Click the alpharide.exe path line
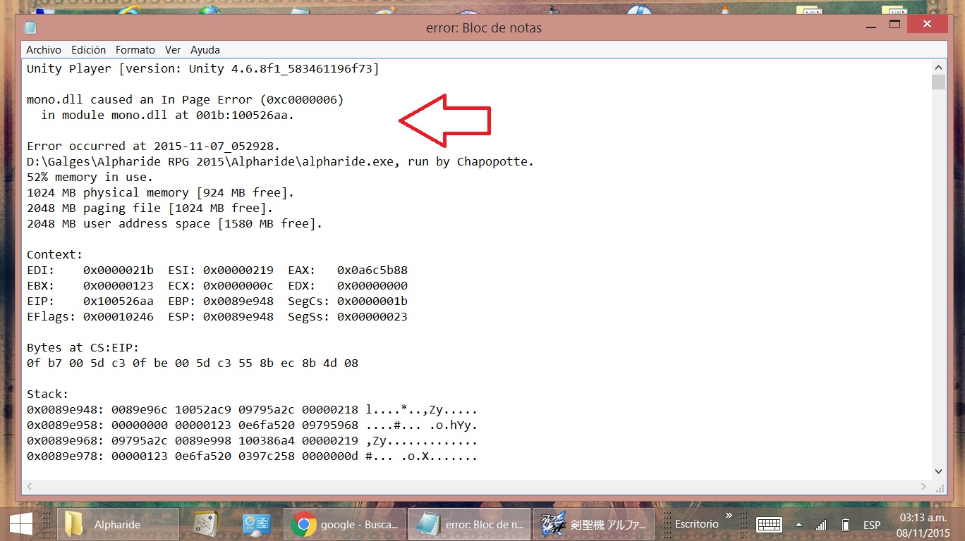The height and width of the screenshot is (541, 965). pos(281,161)
